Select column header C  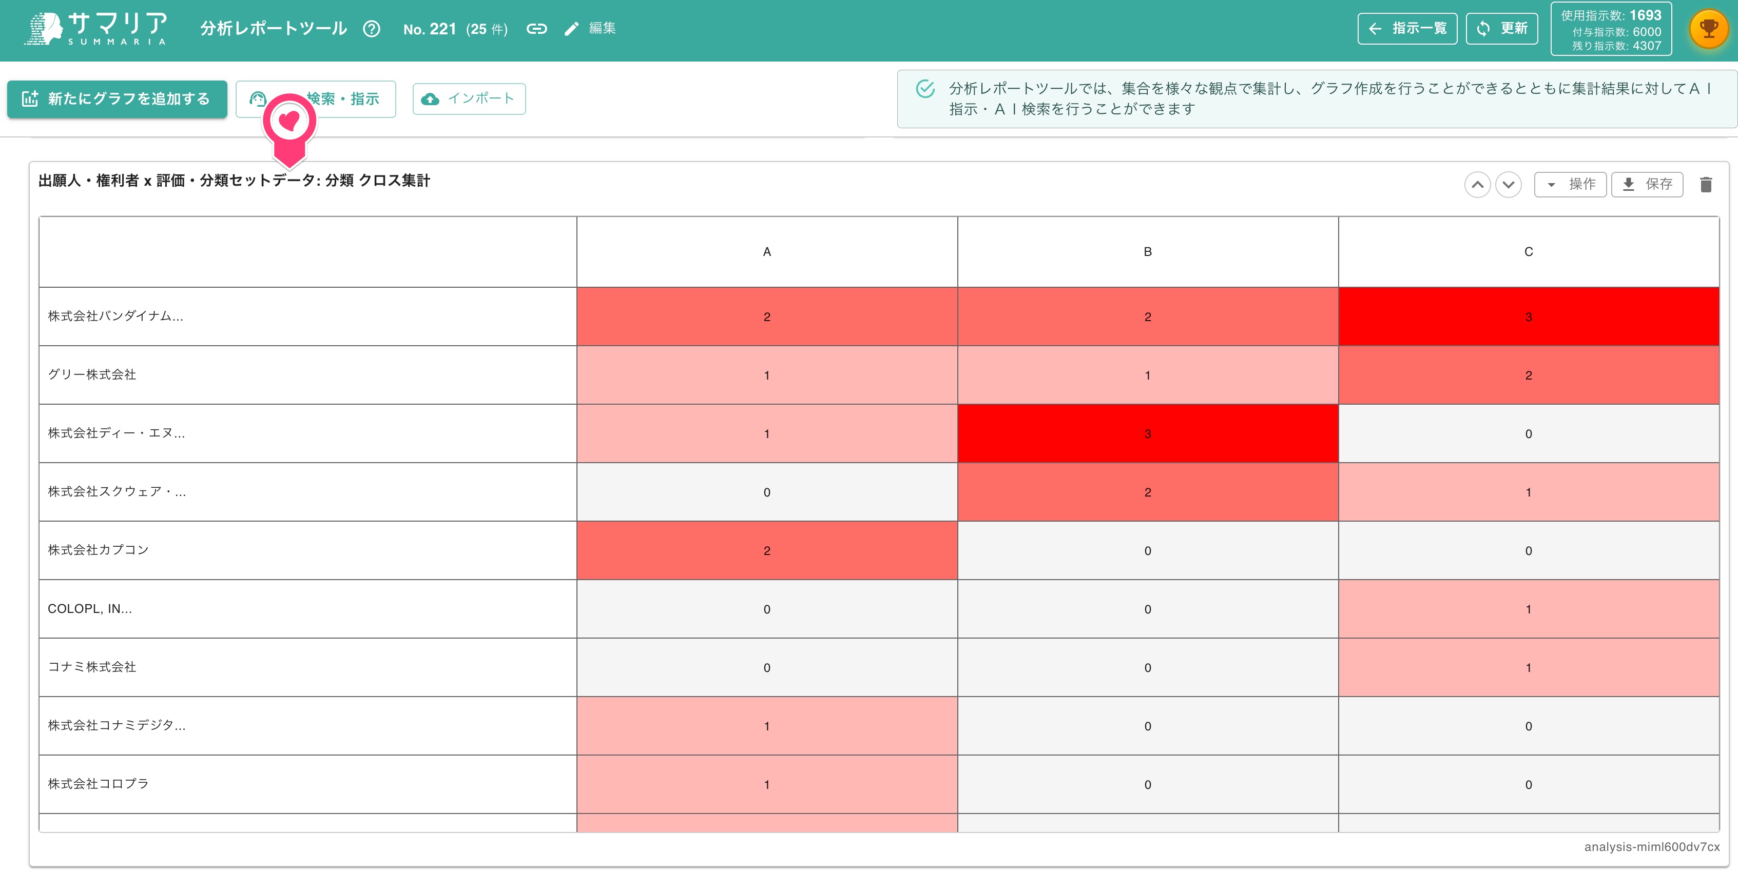point(1528,251)
